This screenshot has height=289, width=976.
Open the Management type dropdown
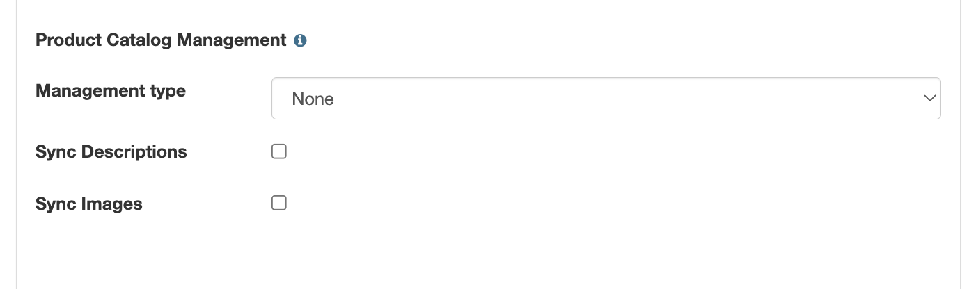click(606, 99)
